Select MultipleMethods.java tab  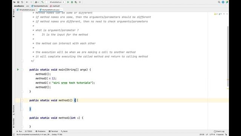[49, 10]
